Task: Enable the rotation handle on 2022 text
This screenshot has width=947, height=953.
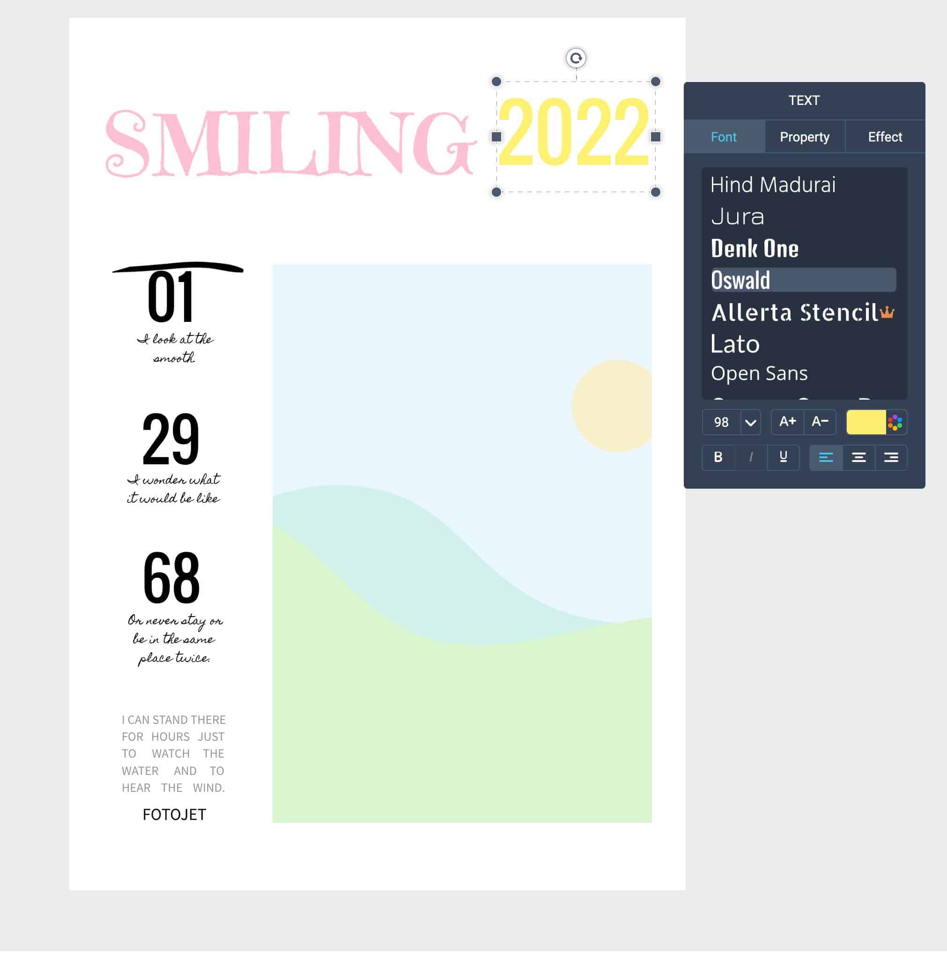Action: pos(576,58)
